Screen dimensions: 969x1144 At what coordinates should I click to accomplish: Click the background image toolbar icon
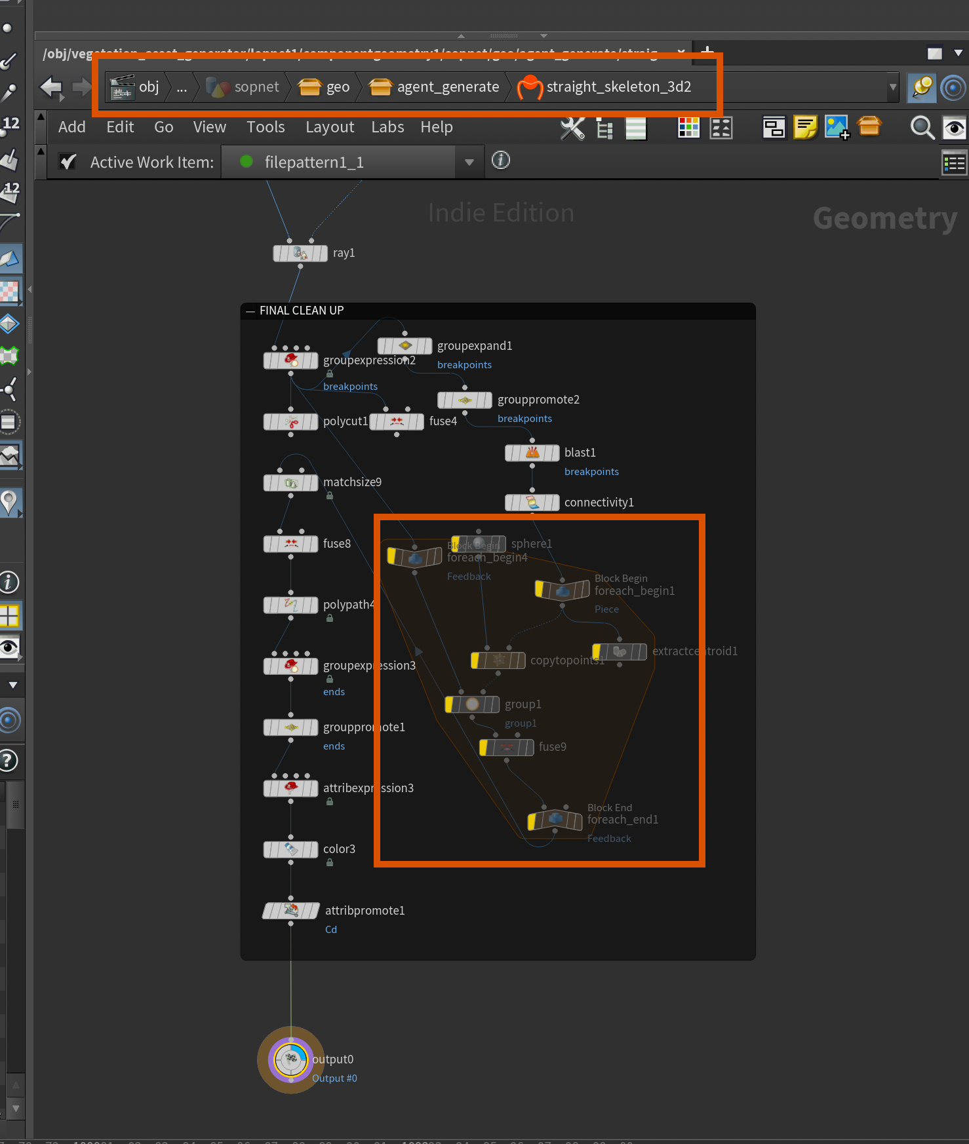[x=836, y=127]
